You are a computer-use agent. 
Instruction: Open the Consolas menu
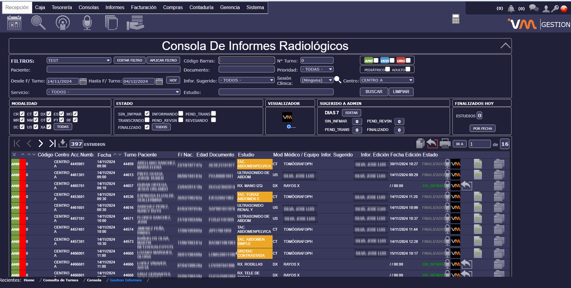89,8
